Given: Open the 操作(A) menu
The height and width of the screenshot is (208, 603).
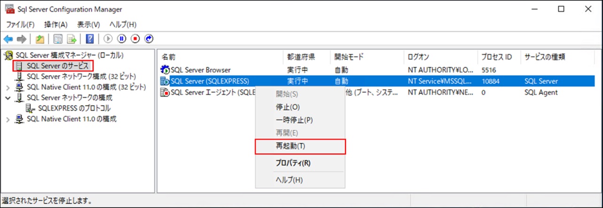Looking at the screenshot, I should (x=56, y=24).
